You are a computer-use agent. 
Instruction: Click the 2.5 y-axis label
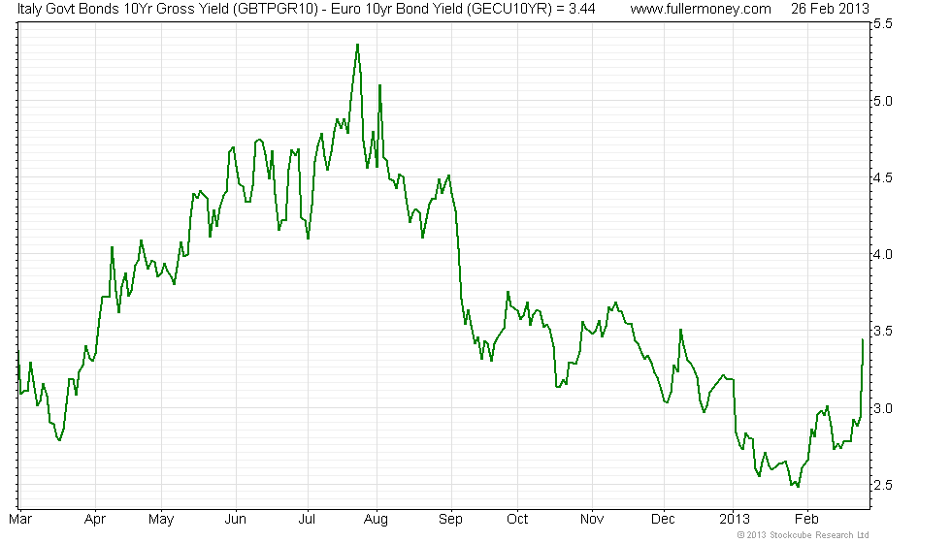pyautogui.click(x=882, y=486)
